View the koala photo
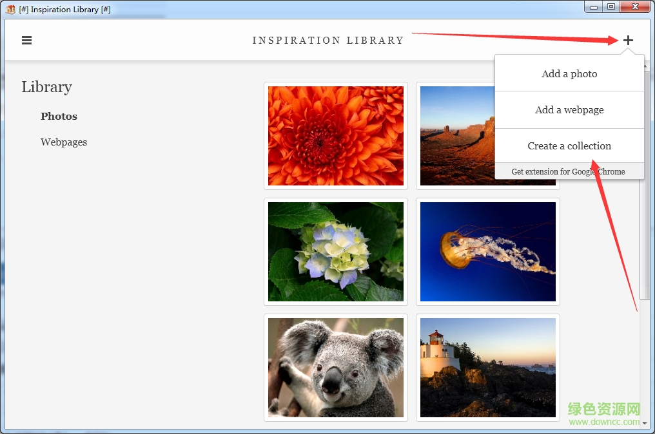This screenshot has width=655, height=434. coord(335,368)
